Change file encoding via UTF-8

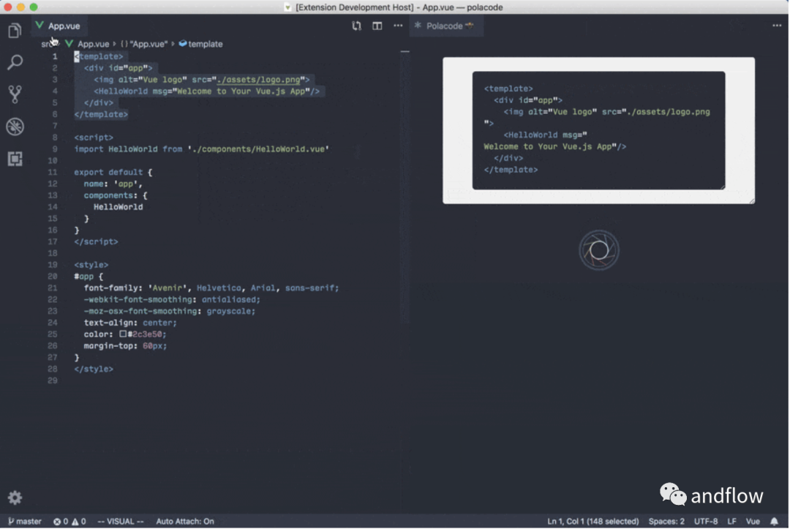coord(706,522)
